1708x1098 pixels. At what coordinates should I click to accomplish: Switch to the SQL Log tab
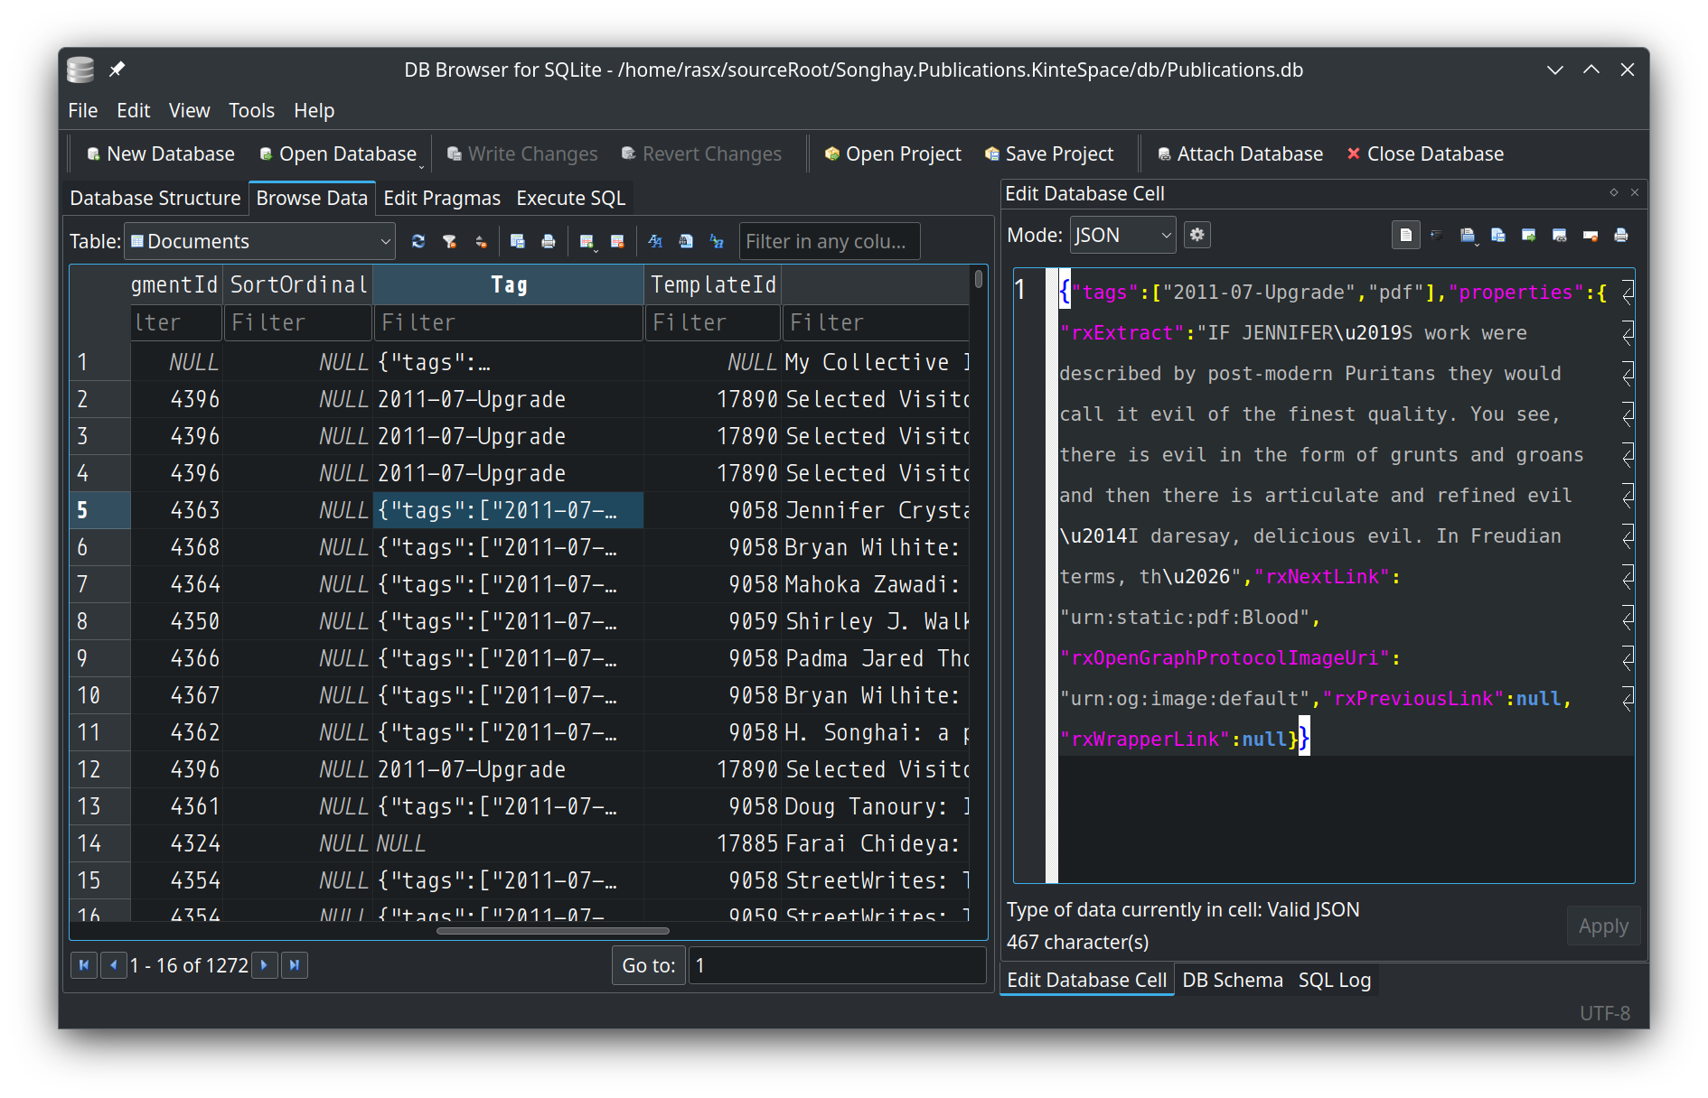pos(1335,980)
